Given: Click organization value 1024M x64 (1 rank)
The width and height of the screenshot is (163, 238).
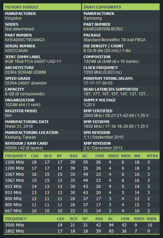Looking at the screenshot, I should click(x=23, y=105).
